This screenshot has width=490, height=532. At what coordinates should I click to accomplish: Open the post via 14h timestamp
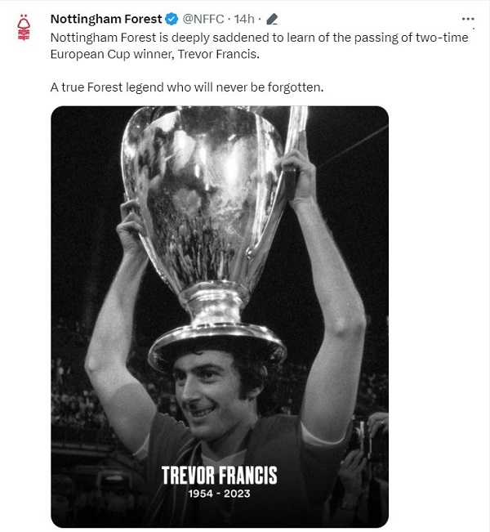point(246,19)
